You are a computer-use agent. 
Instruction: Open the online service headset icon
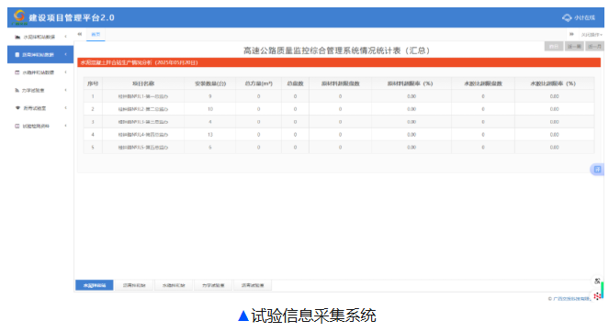click(567, 17)
